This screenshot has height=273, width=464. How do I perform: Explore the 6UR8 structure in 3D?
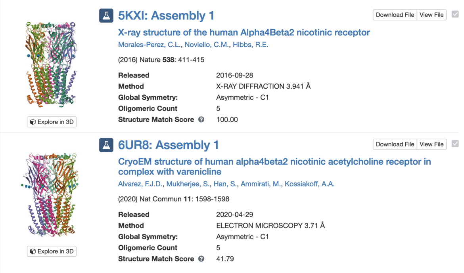click(x=52, y=251)
